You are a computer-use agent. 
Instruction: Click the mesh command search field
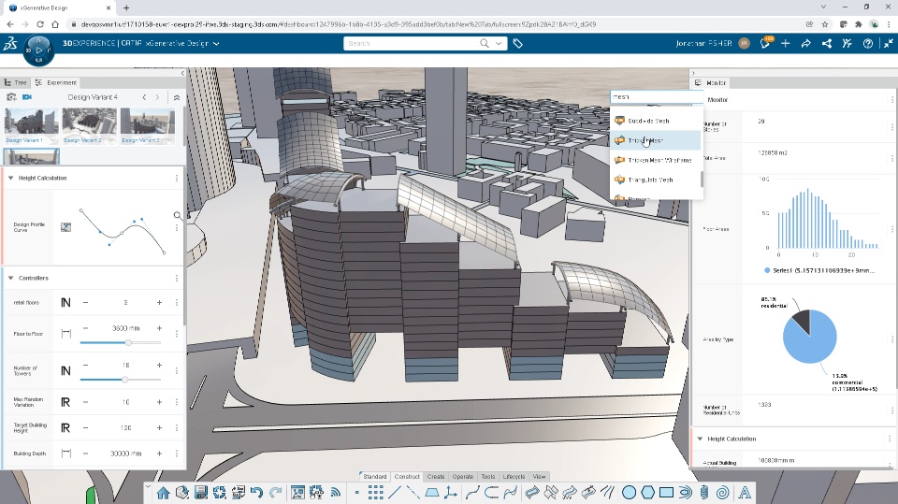(657, 97)
